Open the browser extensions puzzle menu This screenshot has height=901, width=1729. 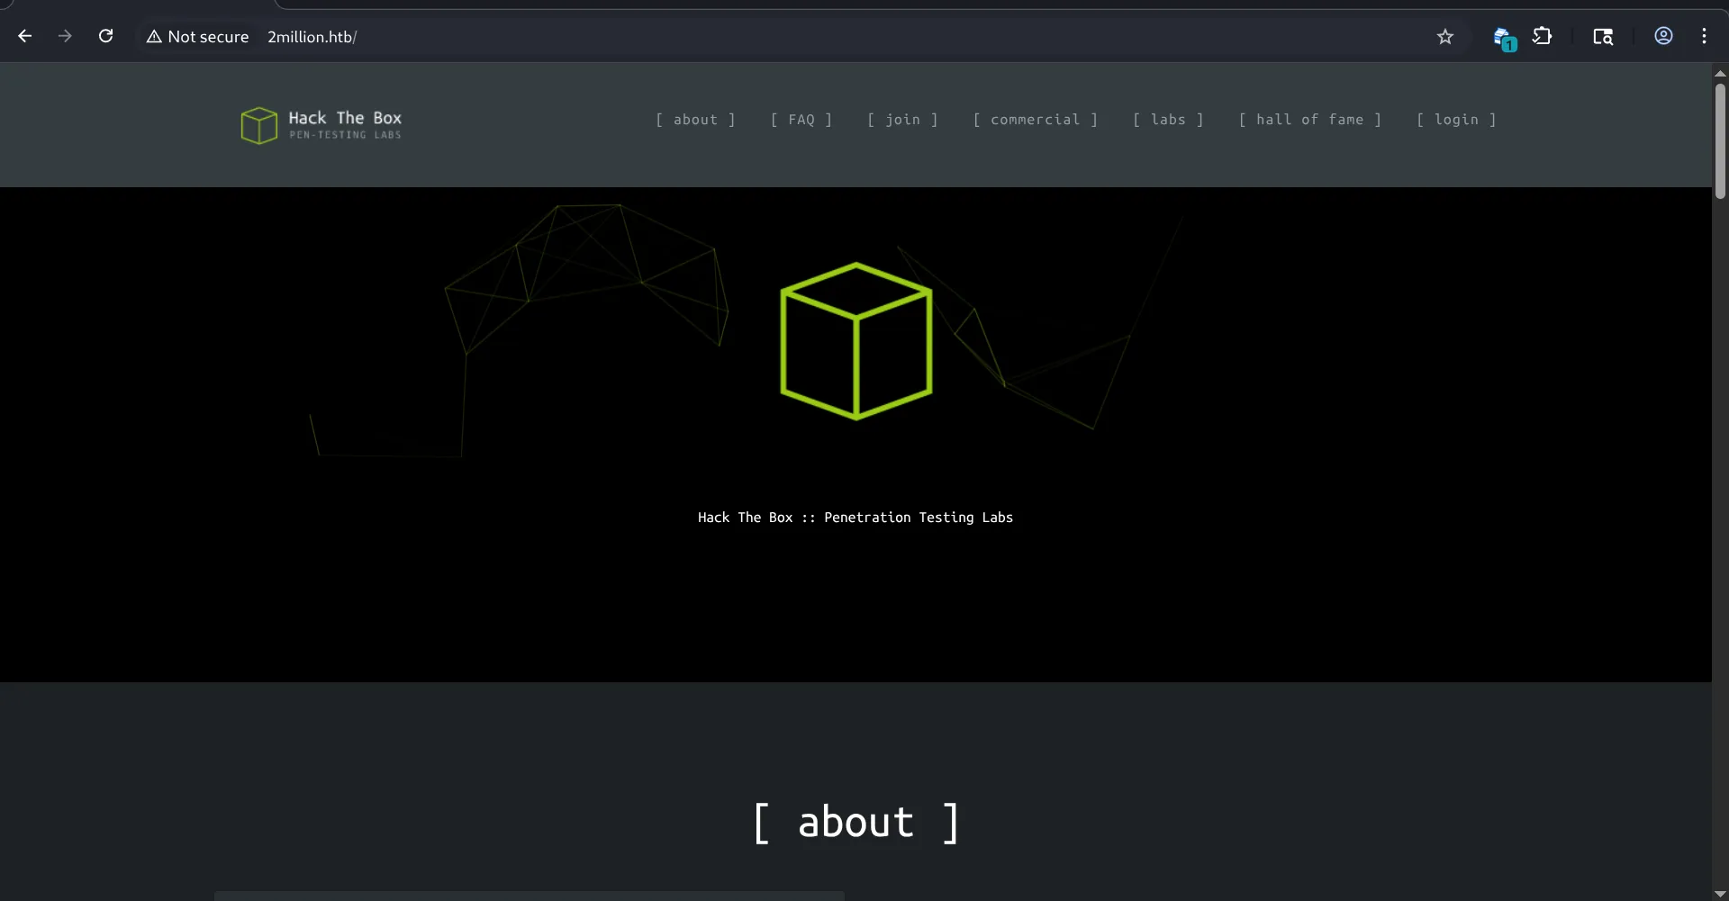click(1542, 36)
